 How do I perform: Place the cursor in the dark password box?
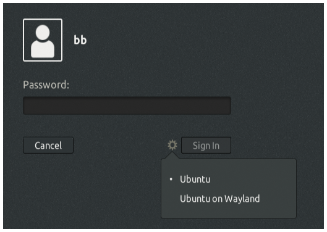click(127, 106)
